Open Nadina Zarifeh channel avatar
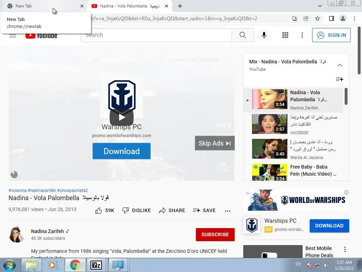This screenshot has width=362, height=272. click(x=17, y=234)
